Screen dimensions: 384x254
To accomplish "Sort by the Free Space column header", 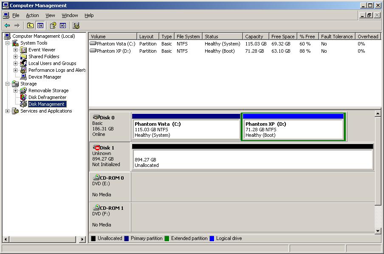I will tap(283, 36).
